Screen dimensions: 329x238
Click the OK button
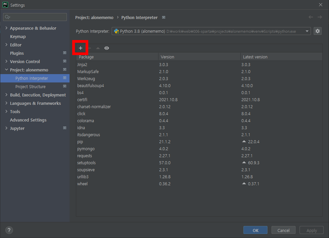point(255,230)
